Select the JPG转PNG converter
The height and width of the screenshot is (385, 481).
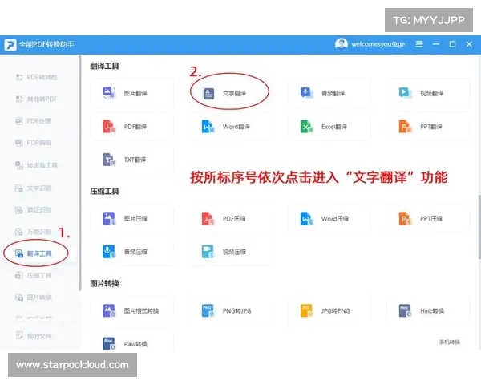pos(329,310)
